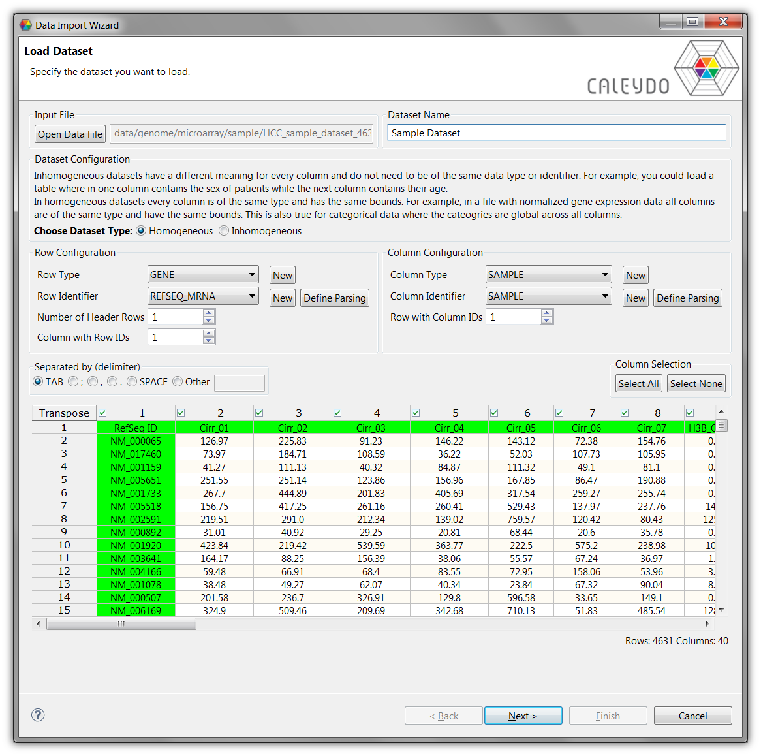Click Cirr_04 column header cell
Image resolution: width=761 pixels, height=756 pixels.
(449, 428)
